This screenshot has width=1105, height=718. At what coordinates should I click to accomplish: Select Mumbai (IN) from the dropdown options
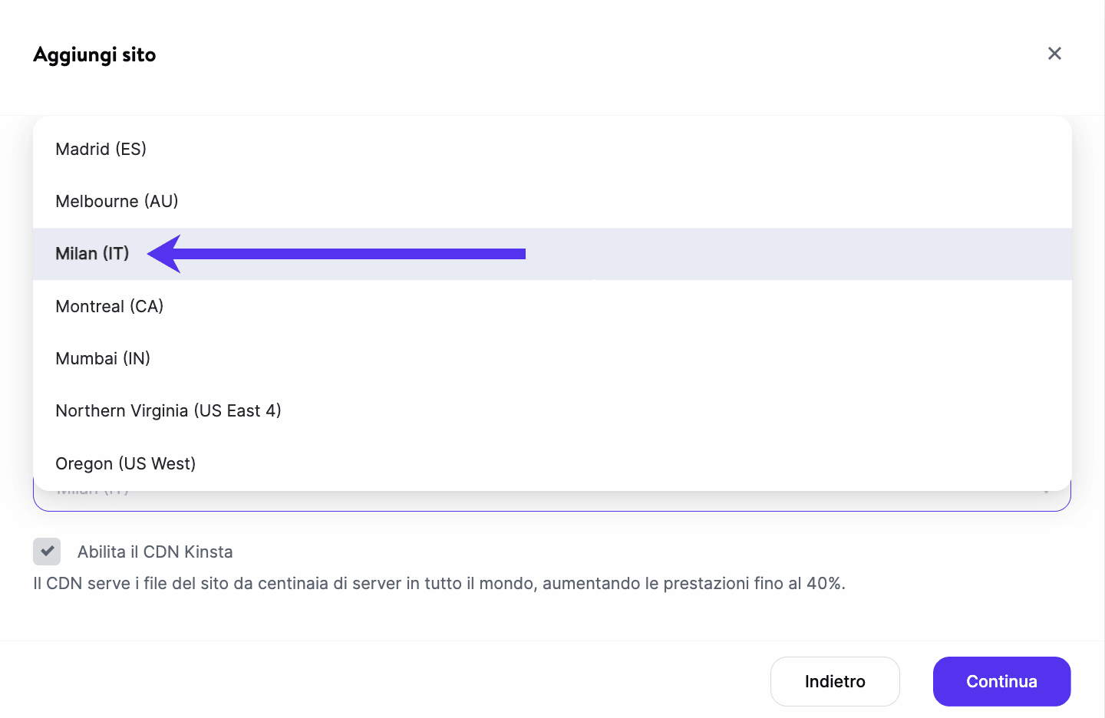(103, 358)
